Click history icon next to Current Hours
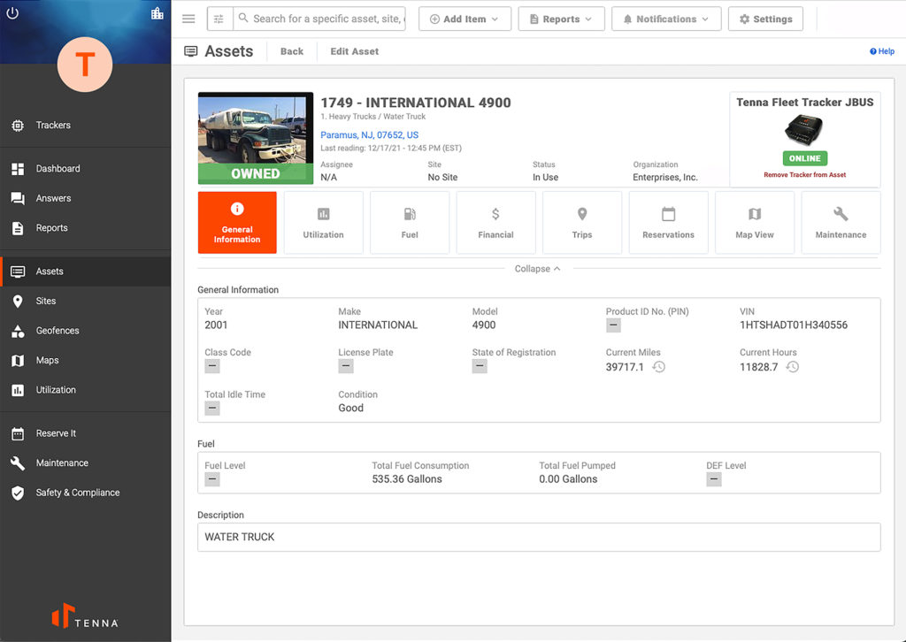 click(792, 367)
